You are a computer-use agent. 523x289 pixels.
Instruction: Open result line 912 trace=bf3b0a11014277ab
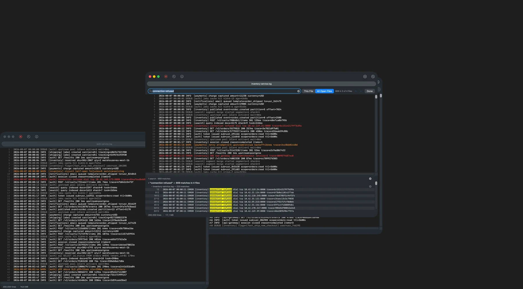click(x=261, y=192)
